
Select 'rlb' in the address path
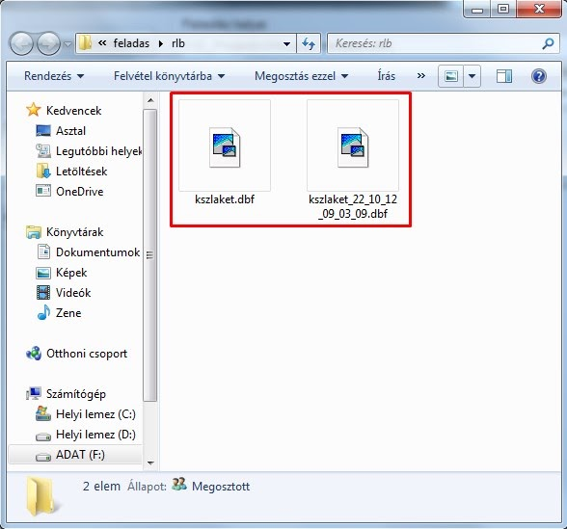pyautogui.click(x=178, y=43)
